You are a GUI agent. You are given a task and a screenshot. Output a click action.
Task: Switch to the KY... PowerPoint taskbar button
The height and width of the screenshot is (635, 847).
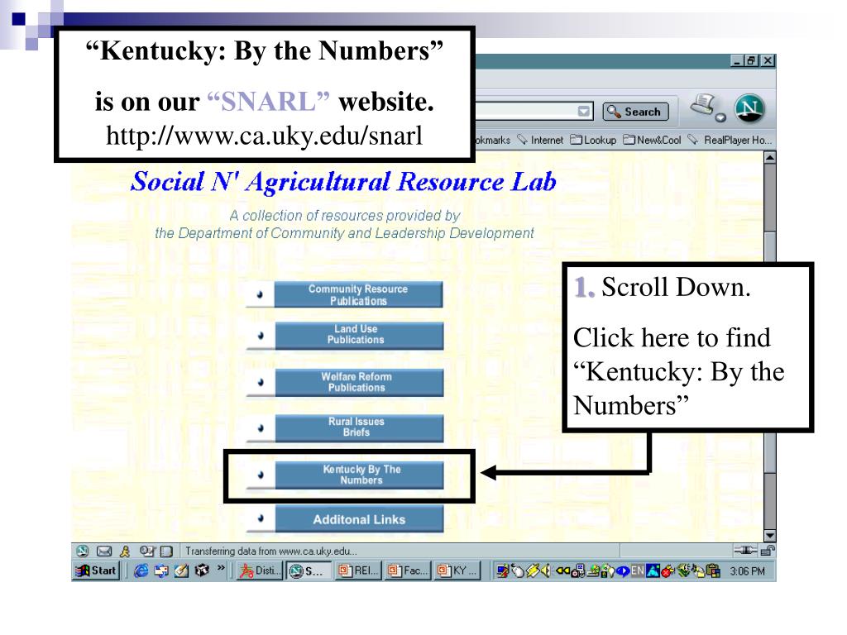[x=457, y=571]
